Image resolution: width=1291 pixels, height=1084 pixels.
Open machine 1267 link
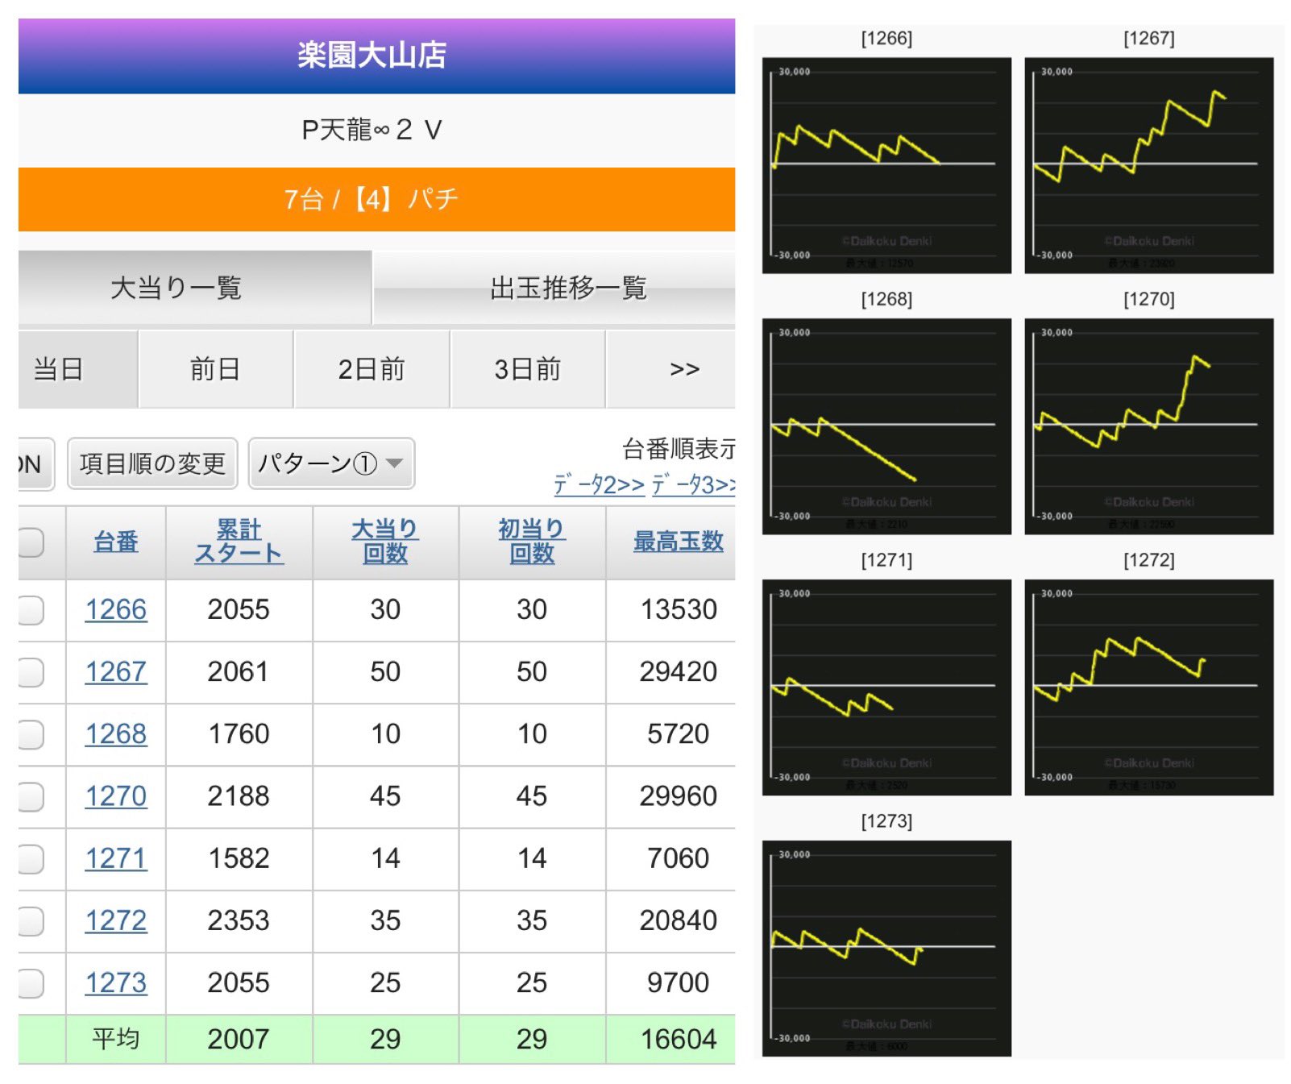coord(116,672)
